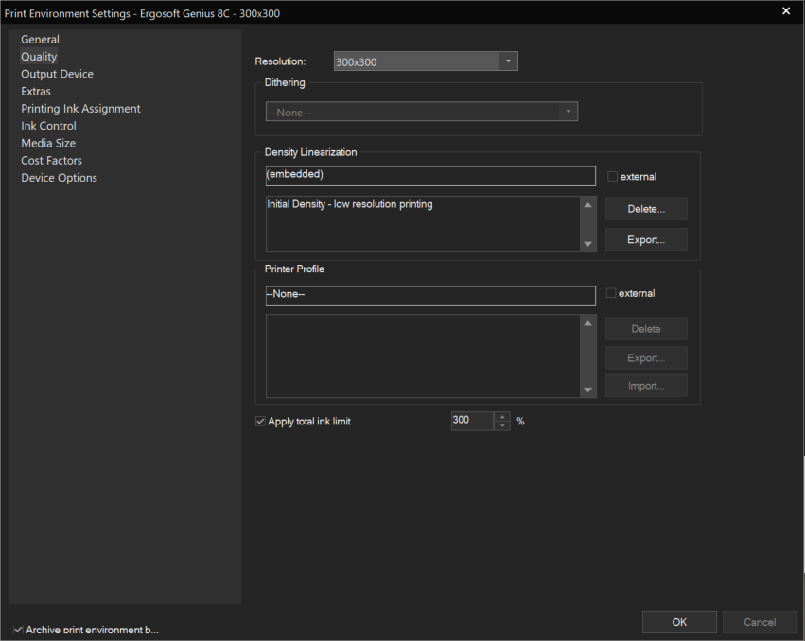Click the Printer Profile --None-- field
The width and height of the screenshot is (805, 641).
pyautogui.click(x=430, y=296)
